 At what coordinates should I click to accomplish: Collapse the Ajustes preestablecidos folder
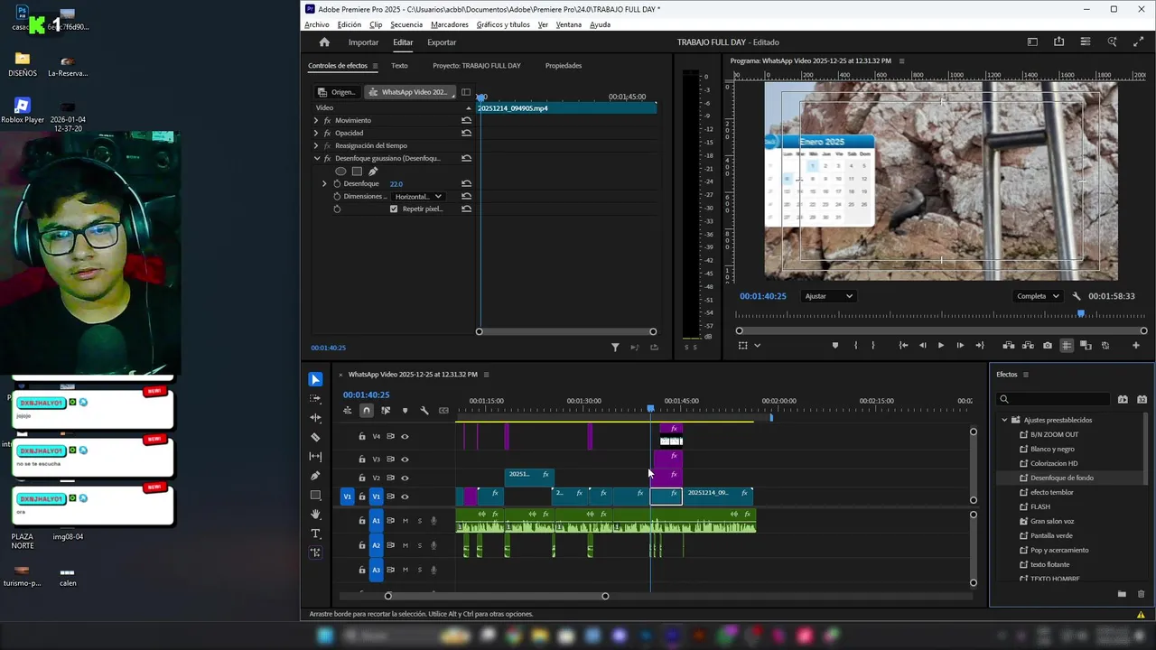[x=1004, y=420]
